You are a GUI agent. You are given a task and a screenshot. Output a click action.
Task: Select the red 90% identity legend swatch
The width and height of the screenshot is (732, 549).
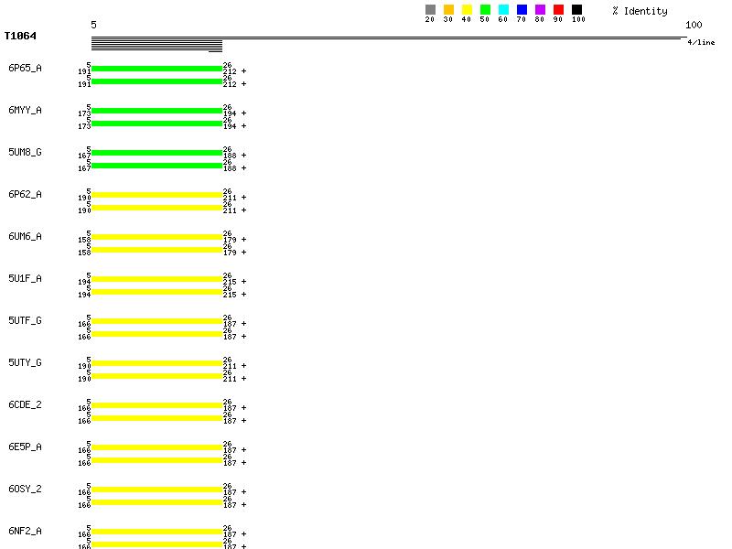coord(558,10)
